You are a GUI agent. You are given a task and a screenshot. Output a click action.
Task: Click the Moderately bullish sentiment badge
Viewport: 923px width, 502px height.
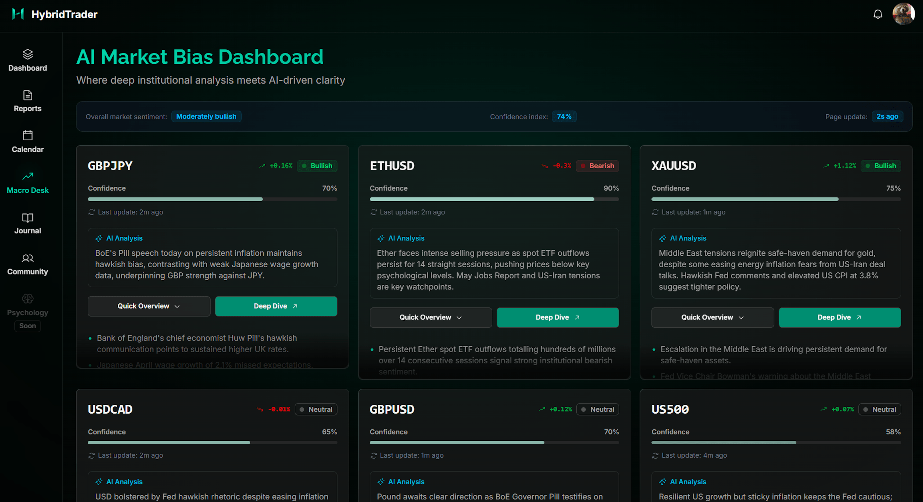(206, 116)
